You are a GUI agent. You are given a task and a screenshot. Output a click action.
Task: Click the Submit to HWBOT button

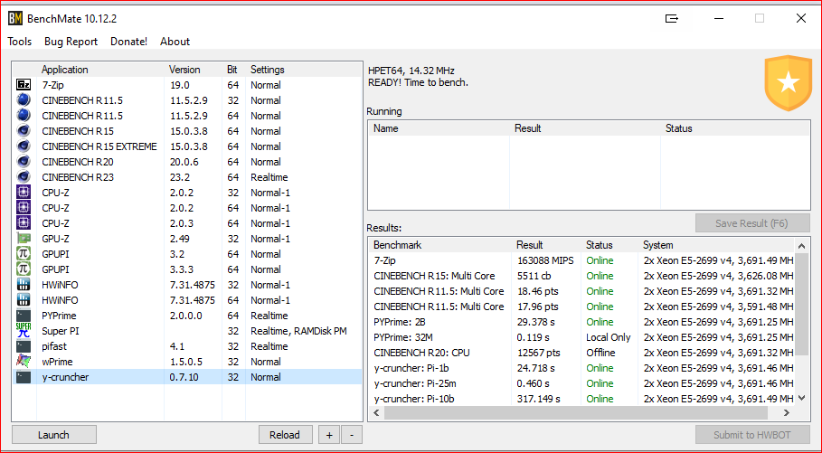point(752,435)
